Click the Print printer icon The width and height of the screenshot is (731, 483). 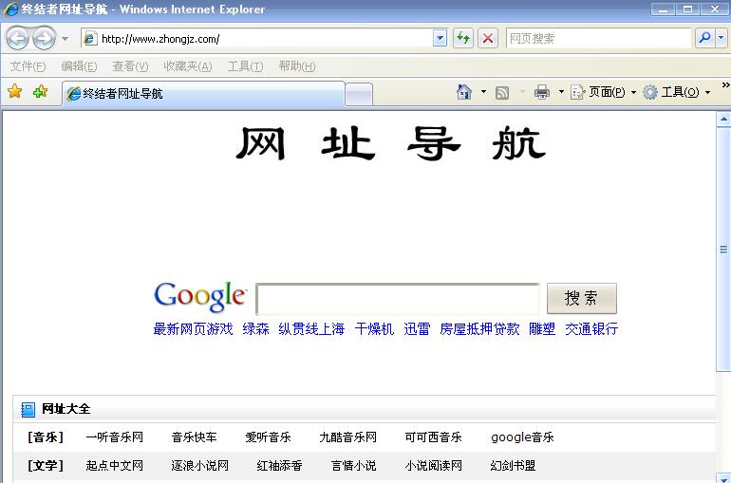(x=542, y=92)
